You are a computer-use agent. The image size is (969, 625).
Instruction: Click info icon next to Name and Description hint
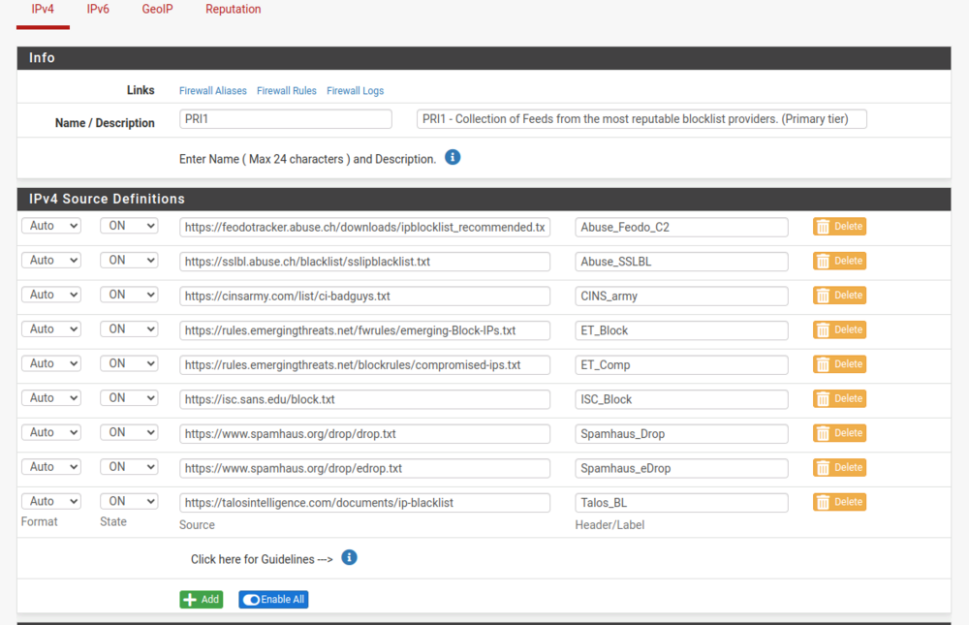pos(453,157)
